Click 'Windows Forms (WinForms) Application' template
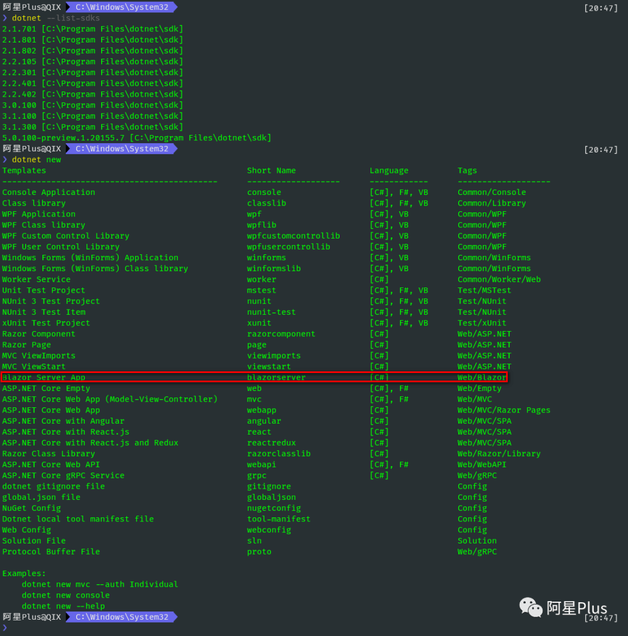 [90, 258]
